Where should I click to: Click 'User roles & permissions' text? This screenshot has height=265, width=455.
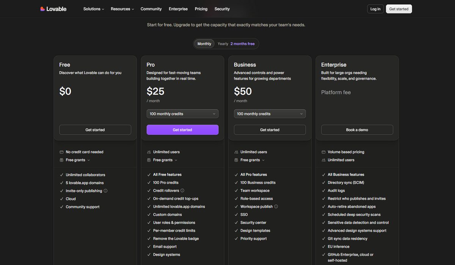(174, 223)
